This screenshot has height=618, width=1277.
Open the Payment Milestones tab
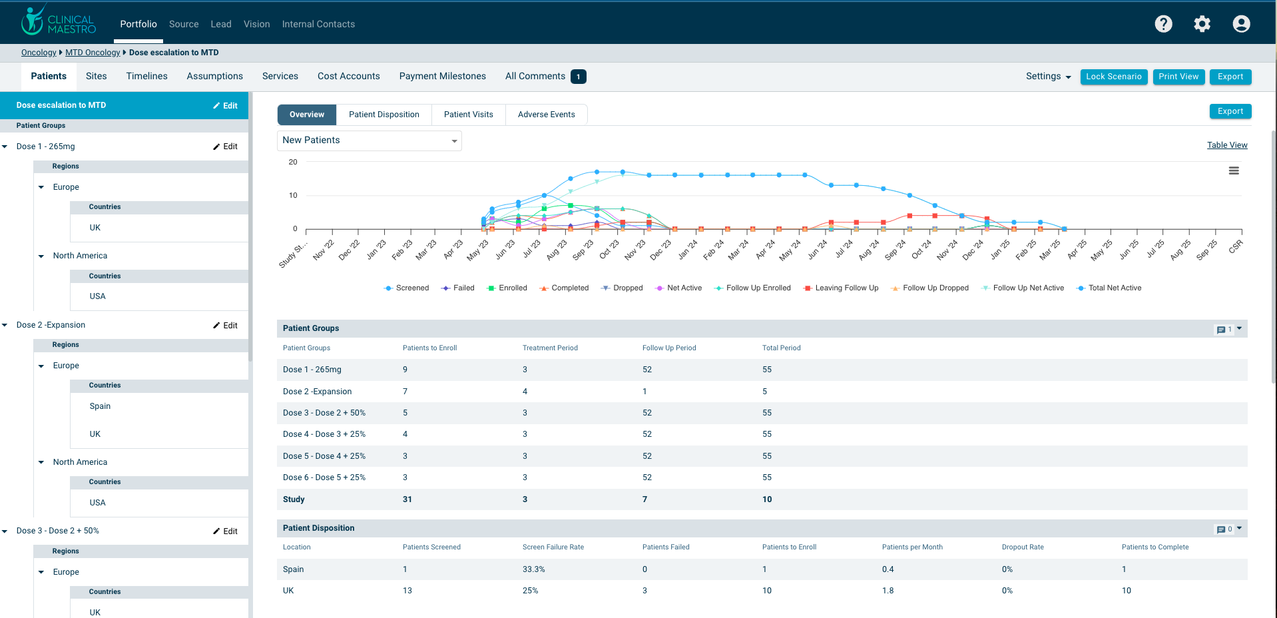tap(442, 77)
